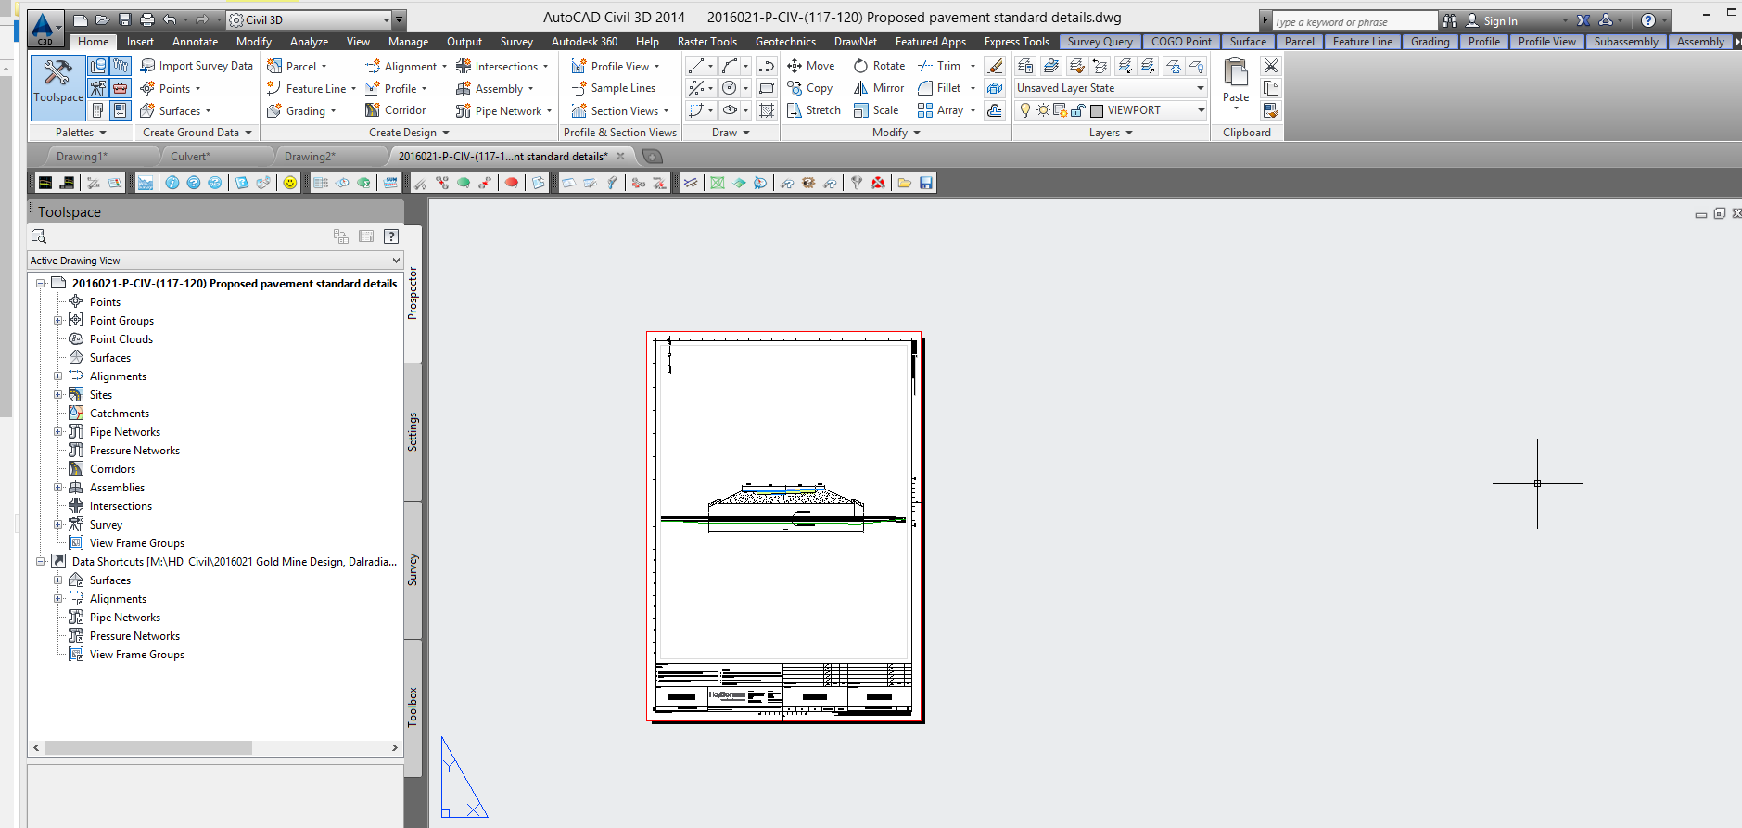
Task: Click the Import Survey Data icon
Action: pyautogui.click(x=147, y=66)
